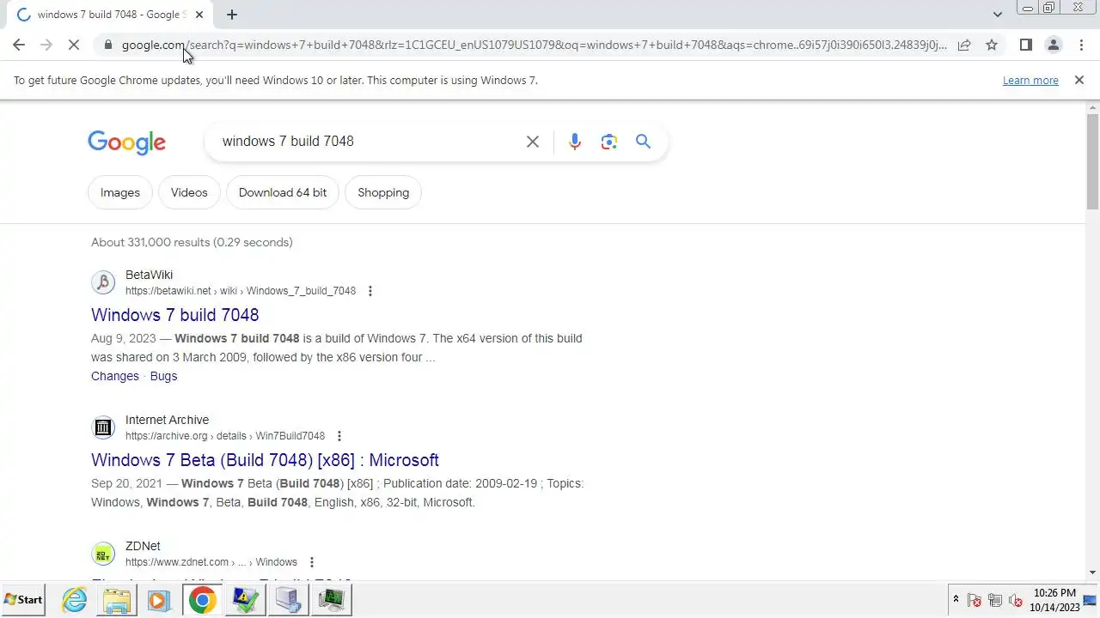Bookmark this tab with the star icon

pyautogui.click(x=992, y=45)
